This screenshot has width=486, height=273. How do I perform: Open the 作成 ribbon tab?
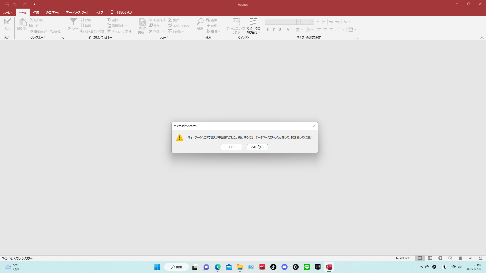(36, 12)
